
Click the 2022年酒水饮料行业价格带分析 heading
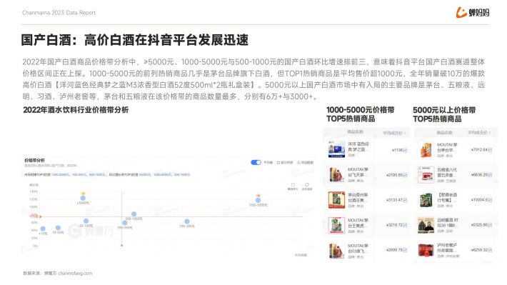[x=76, y=110]
